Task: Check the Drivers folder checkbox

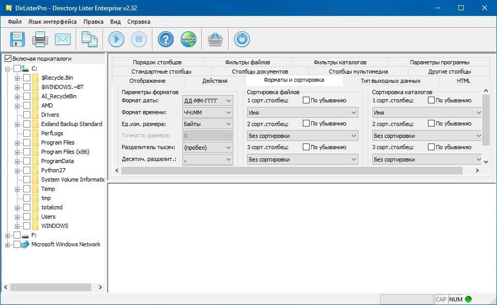Action: [27, 115]
